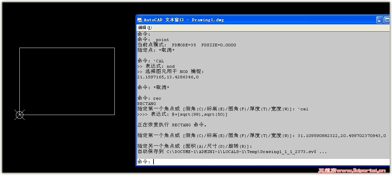
Task: Click the '命令: rec' line
Action: (149, 98)
